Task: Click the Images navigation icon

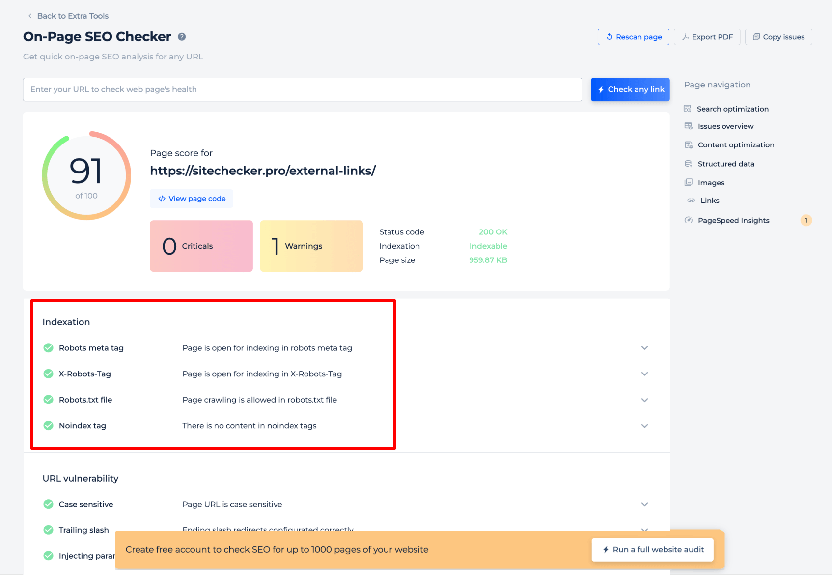Action: click(689, 182)
